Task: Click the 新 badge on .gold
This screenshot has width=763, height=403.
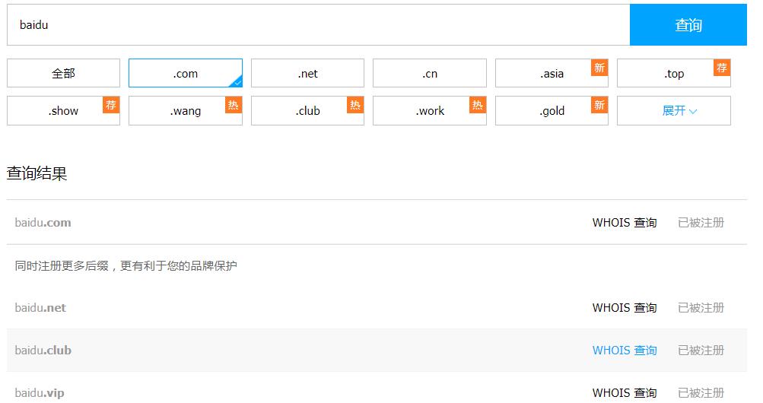Action: 599,105
